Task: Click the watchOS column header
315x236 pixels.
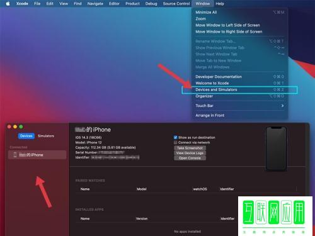Action: 200,189
